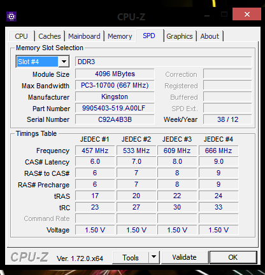Click the DDR3 memory type field
The image size is (265, 275).
pyautogui.click(x=164, y=62)
